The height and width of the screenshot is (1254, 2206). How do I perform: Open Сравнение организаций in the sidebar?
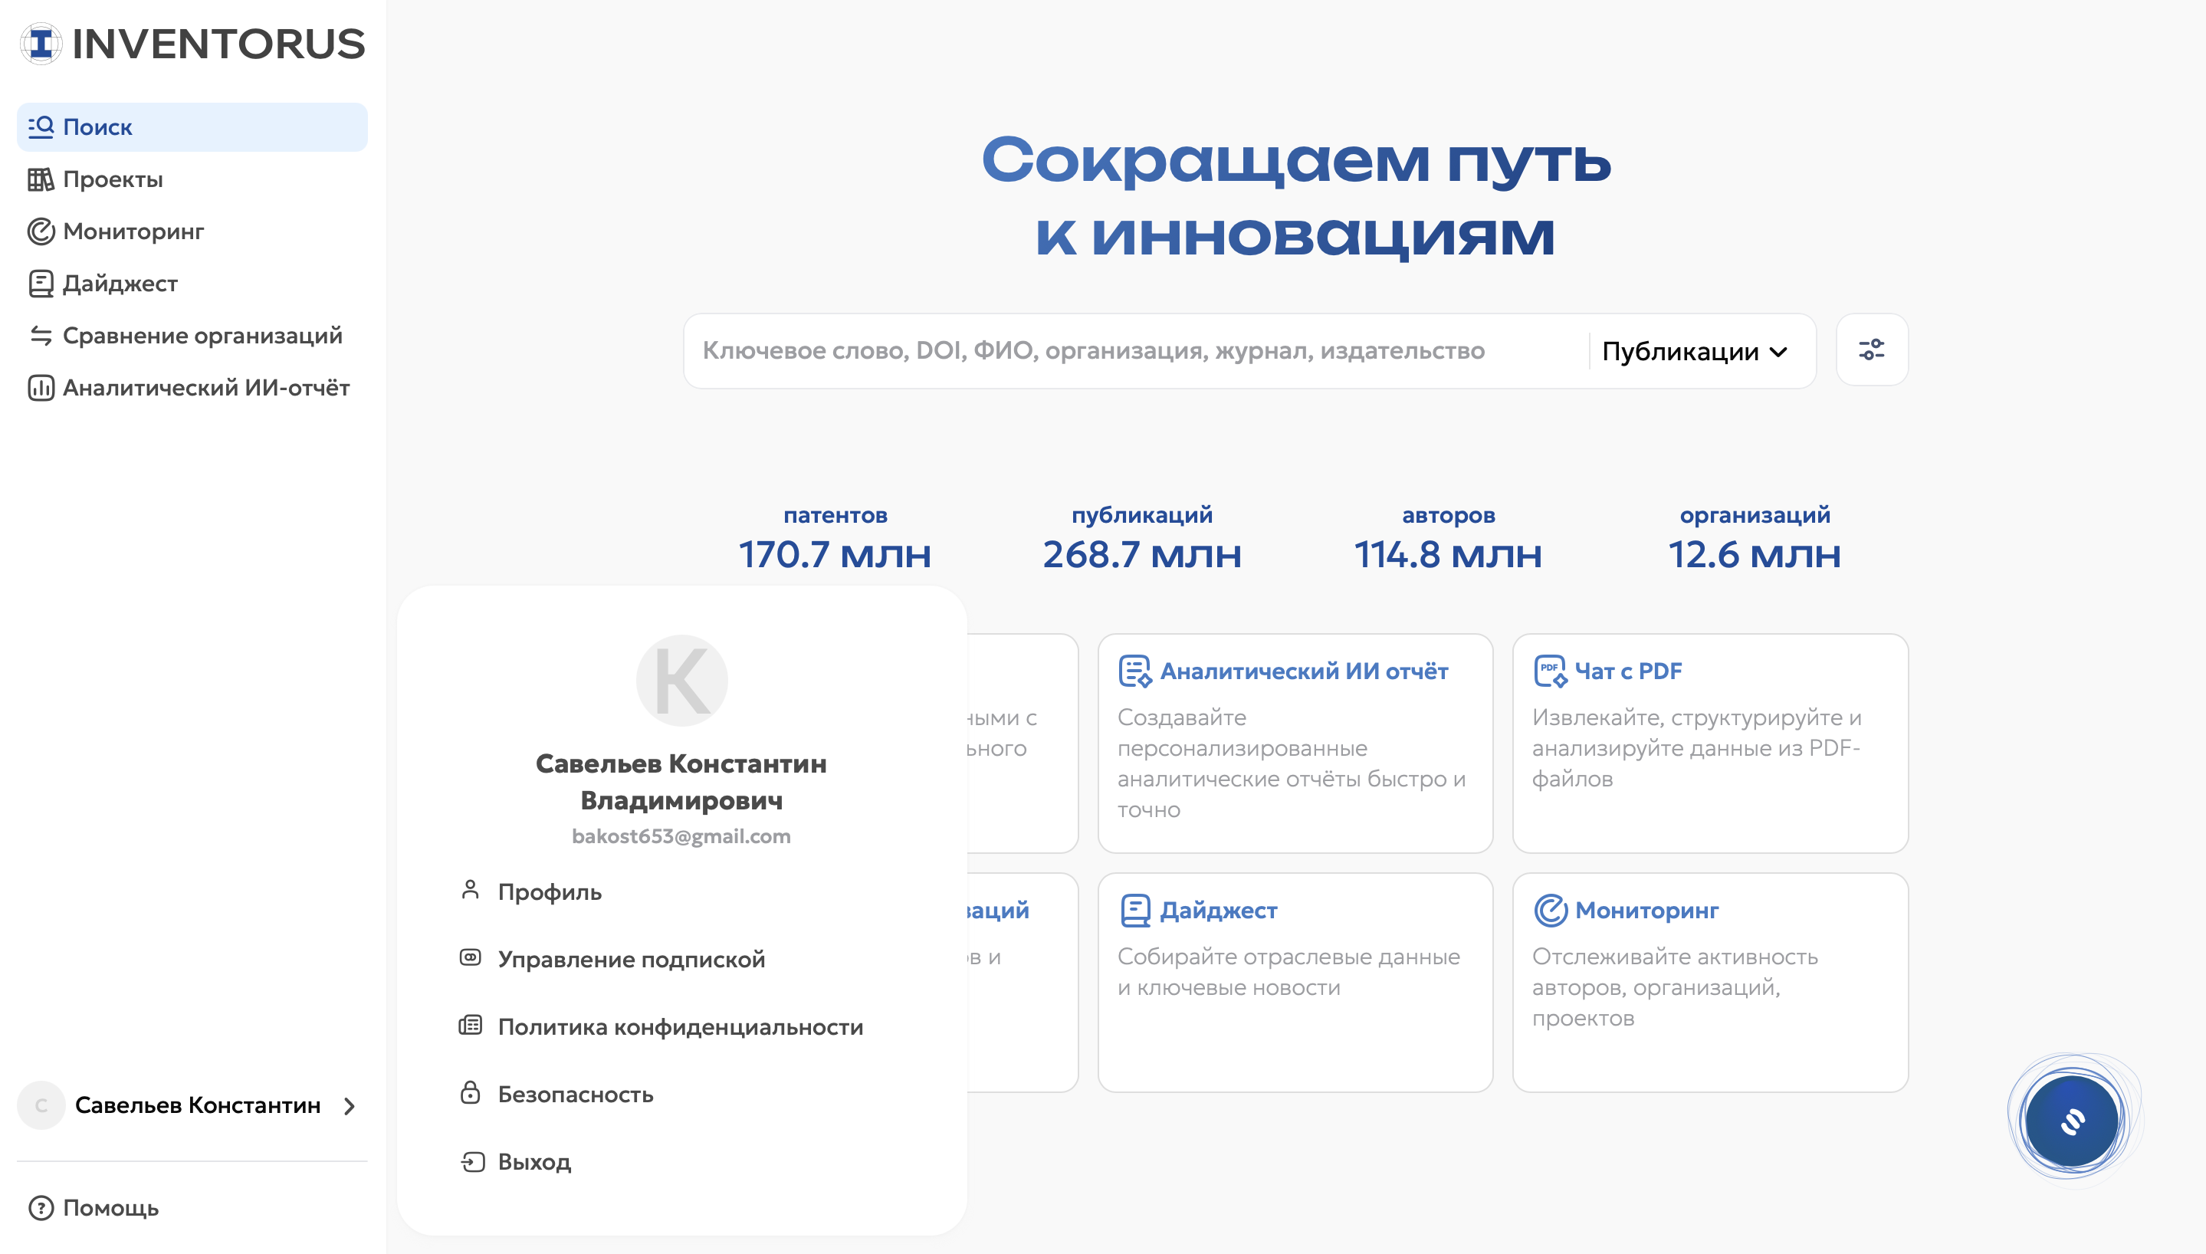click(x=202, y=335)
